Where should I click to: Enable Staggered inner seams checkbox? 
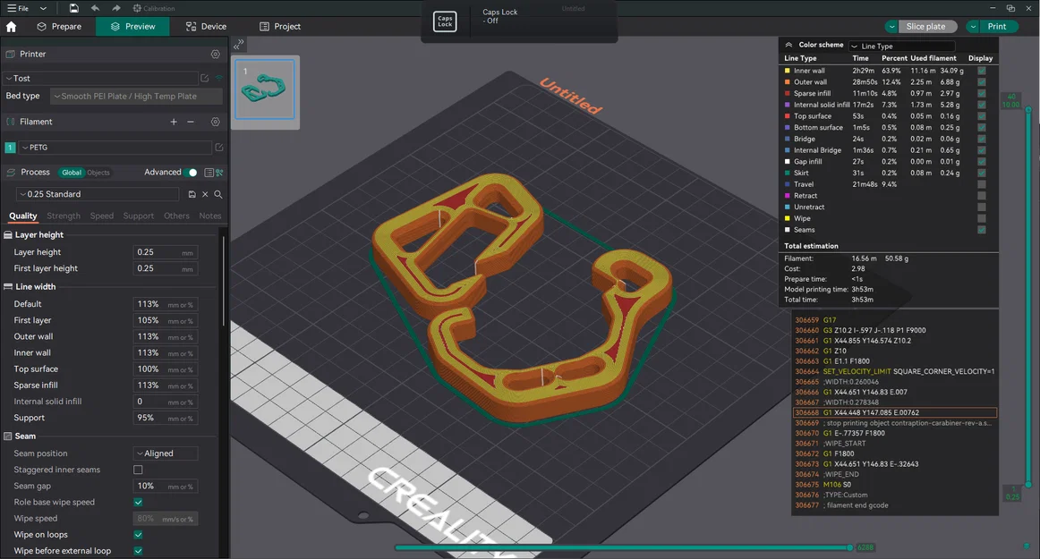point(138,470)
